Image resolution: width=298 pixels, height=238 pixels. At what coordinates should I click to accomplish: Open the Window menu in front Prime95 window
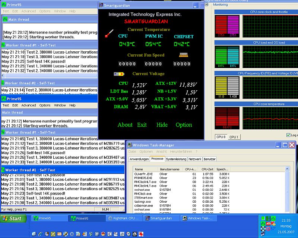(x=60, y=105)
